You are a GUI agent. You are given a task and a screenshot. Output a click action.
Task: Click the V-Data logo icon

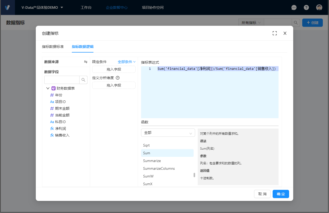7,7
